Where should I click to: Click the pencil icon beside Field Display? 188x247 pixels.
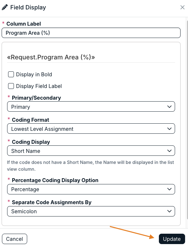(x=5, y=7)
